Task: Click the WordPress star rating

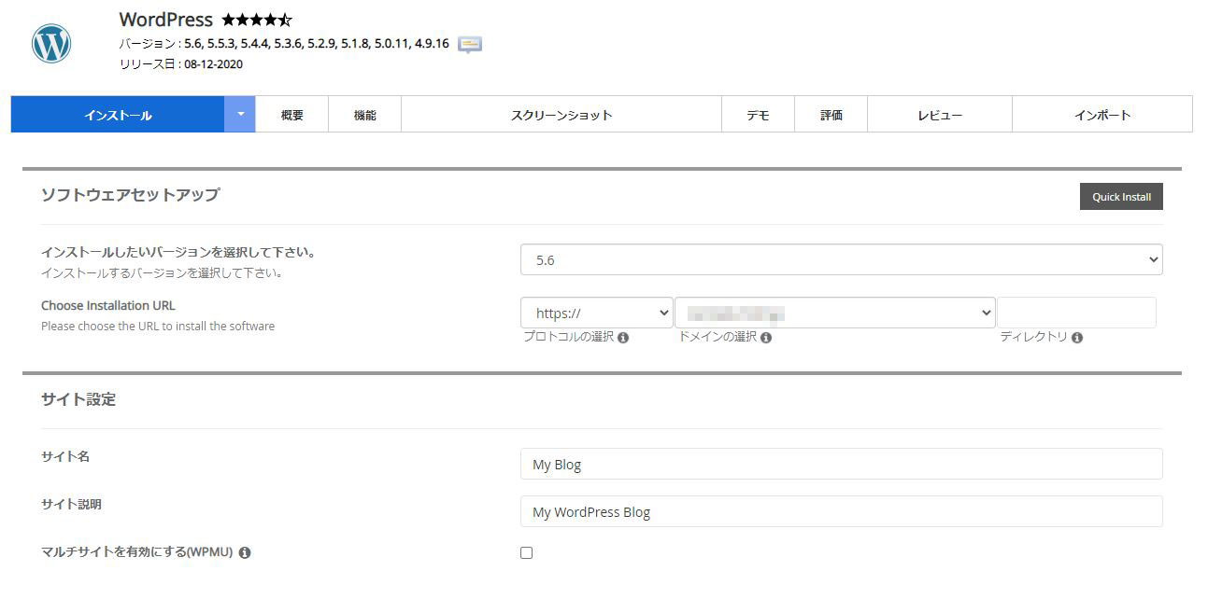Action: point(257,20)
